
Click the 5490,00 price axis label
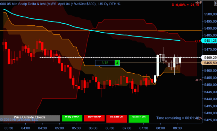(x=210, y=28)
